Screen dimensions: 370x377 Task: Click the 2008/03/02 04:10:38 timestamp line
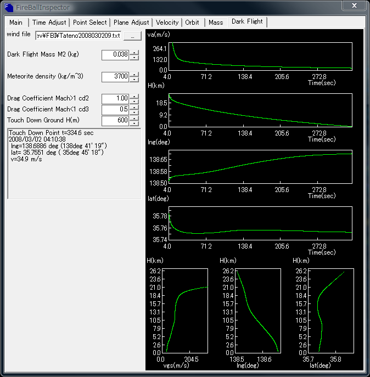(x=37, y=139)
